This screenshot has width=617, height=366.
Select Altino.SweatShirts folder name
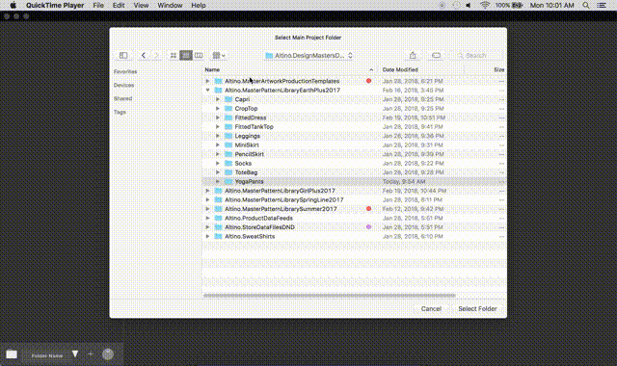(250, 236)
